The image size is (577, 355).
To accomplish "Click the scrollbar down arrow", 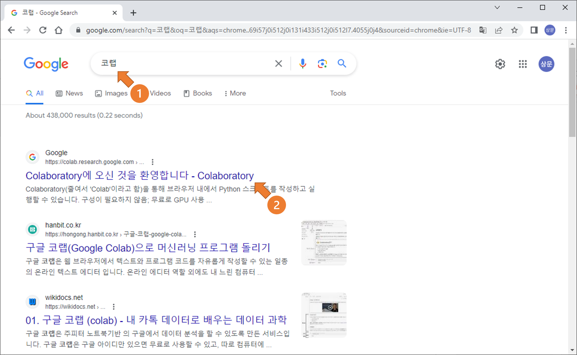I will [x=572, y=350].
